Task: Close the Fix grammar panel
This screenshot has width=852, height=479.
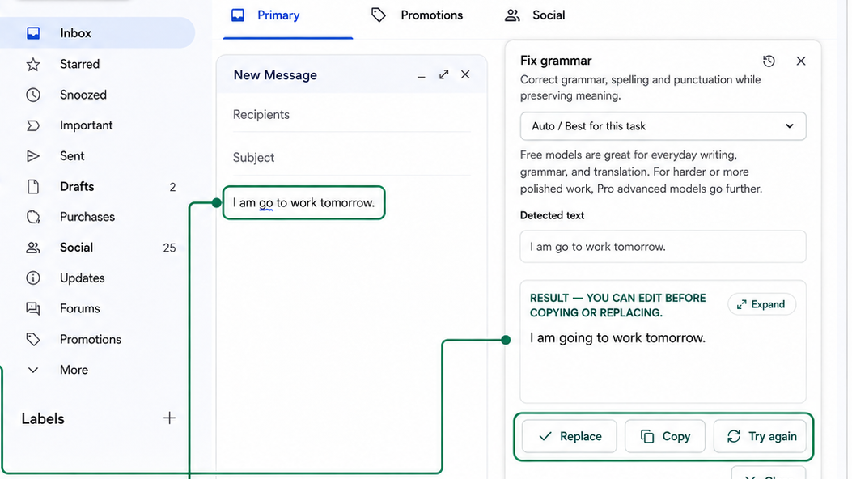Action: (801, 61)
